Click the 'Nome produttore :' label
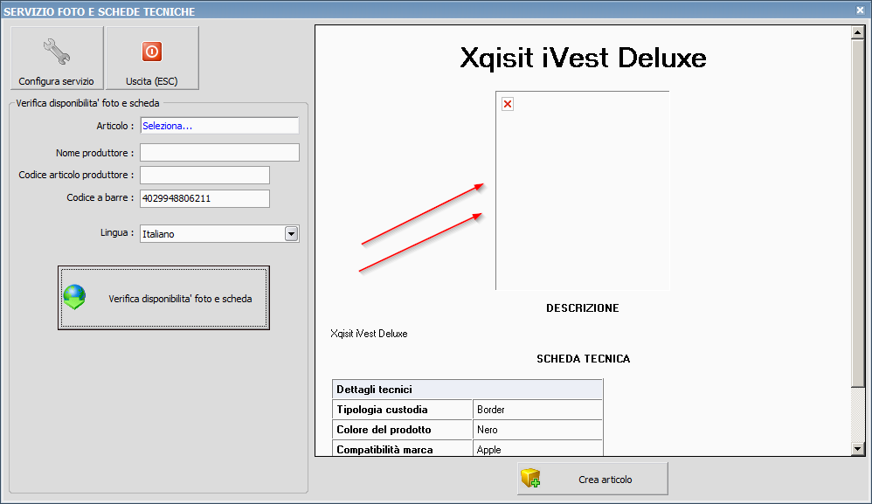 point(94,153)
